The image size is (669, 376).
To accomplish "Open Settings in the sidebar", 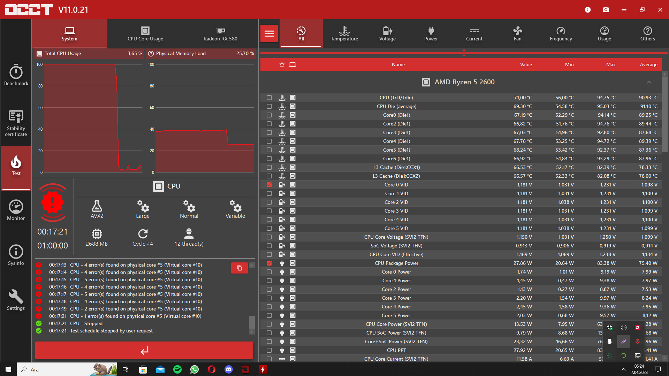I will 16,300.
